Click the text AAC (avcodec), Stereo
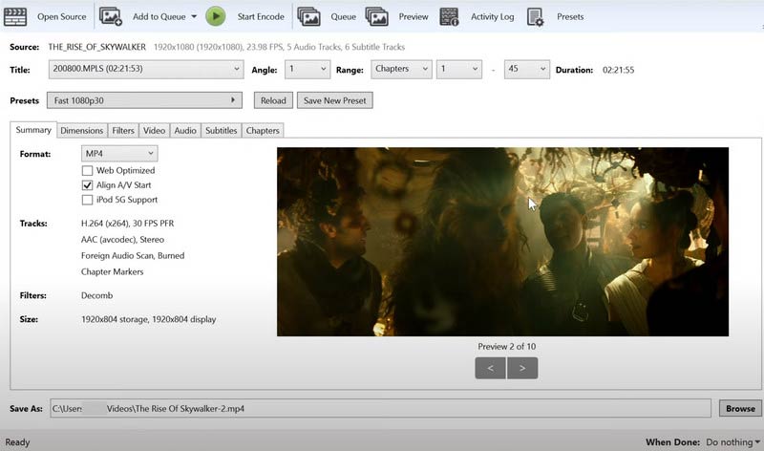This screenshot has height=451, width=764. (123, 240)
